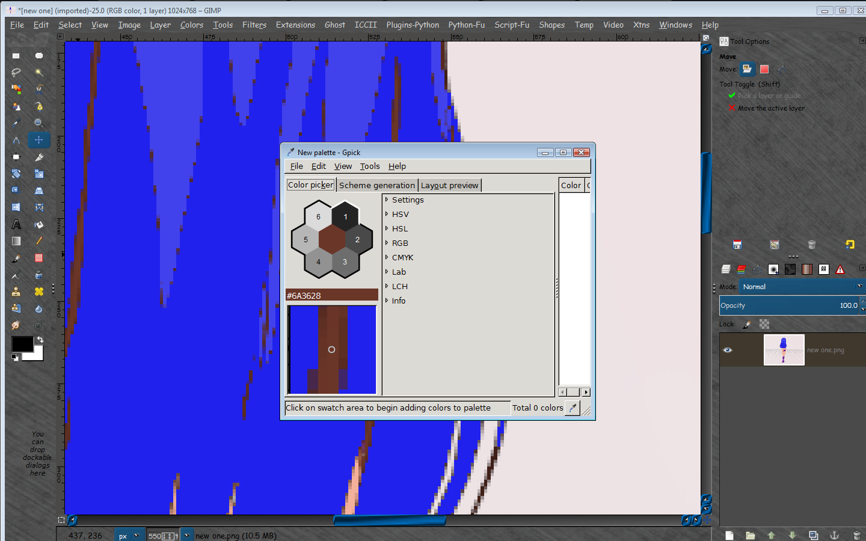Open the layer Mode dropdown
The width and height of the screenshot is (866, 541).
tap(800, 287)
